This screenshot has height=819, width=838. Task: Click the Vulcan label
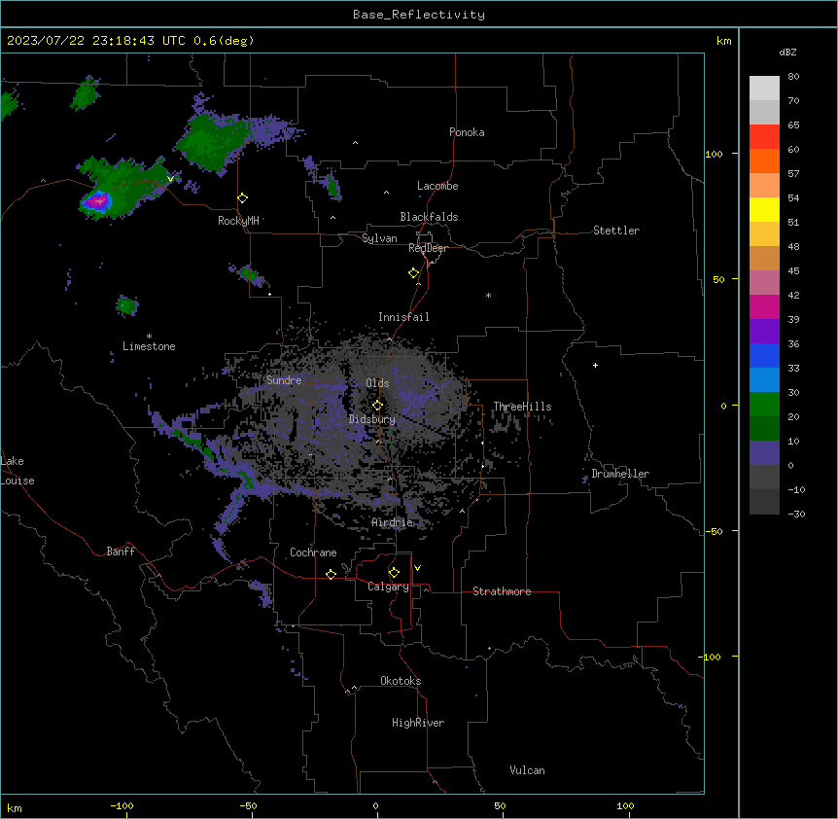[x=527, y=770]
